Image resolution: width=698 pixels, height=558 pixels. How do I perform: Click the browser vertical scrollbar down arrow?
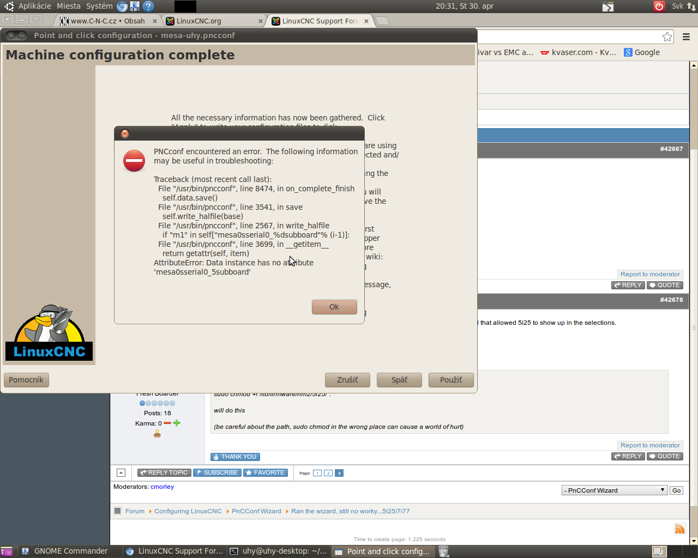[x=694, y=541]
